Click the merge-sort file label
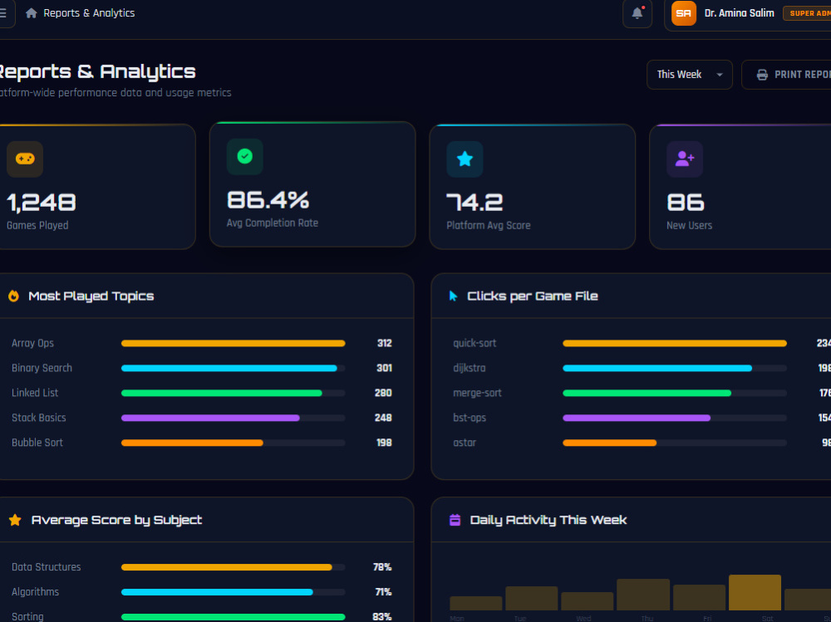Image resolution: width=831 pixels, height=622 pixels. coord(478,393)
